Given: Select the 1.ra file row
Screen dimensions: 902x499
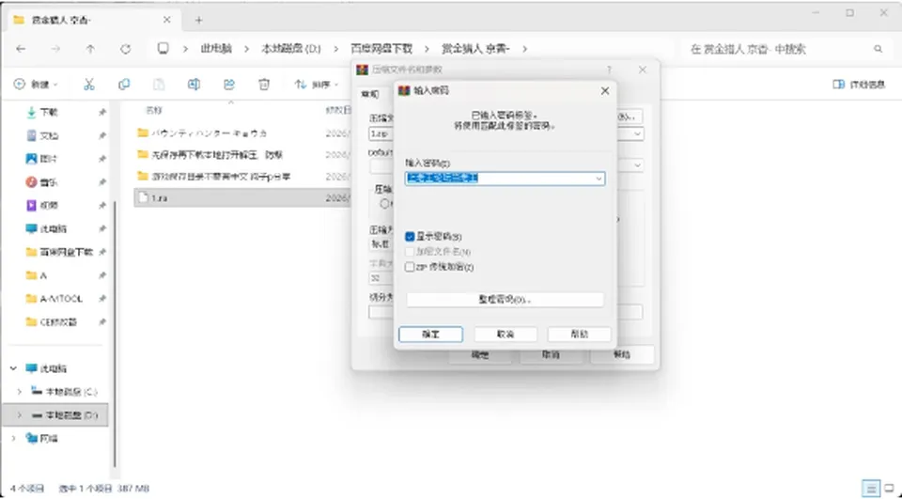Looking at the screenshot, I should (242, 198).
